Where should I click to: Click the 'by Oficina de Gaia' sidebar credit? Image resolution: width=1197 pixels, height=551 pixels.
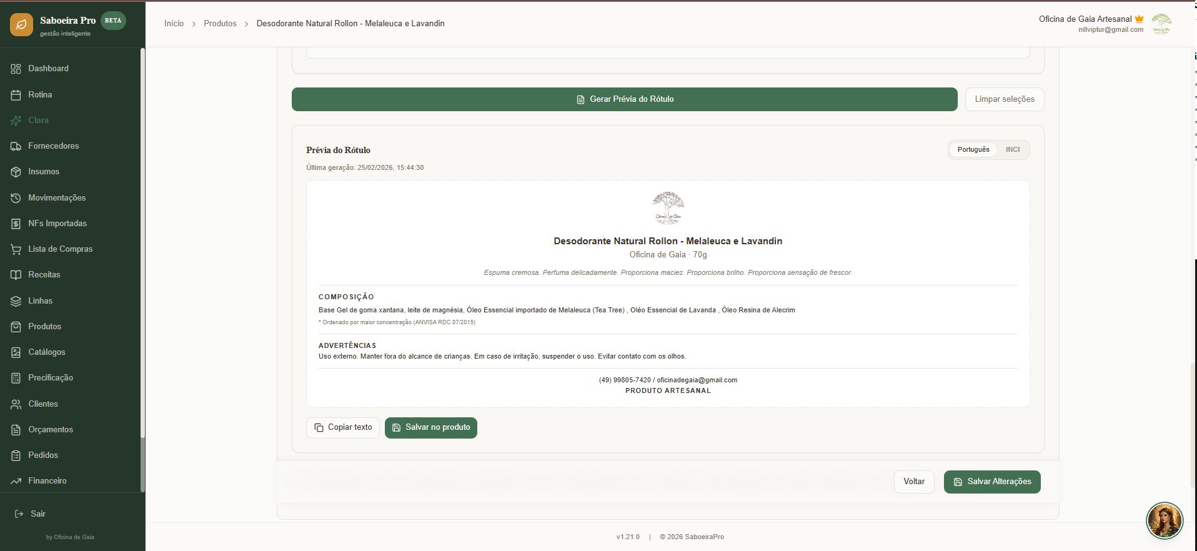[x=70, y=537]
